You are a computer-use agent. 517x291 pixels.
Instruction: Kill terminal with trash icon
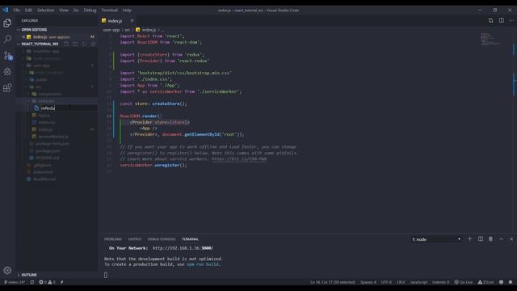point(490,239)
